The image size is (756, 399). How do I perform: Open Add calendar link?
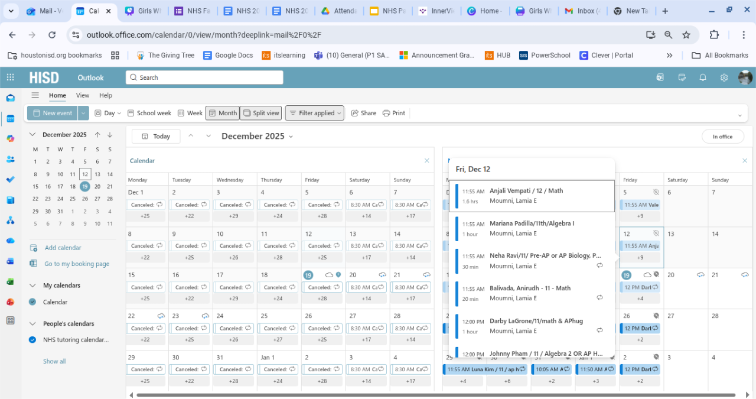[x=63, y=248]
